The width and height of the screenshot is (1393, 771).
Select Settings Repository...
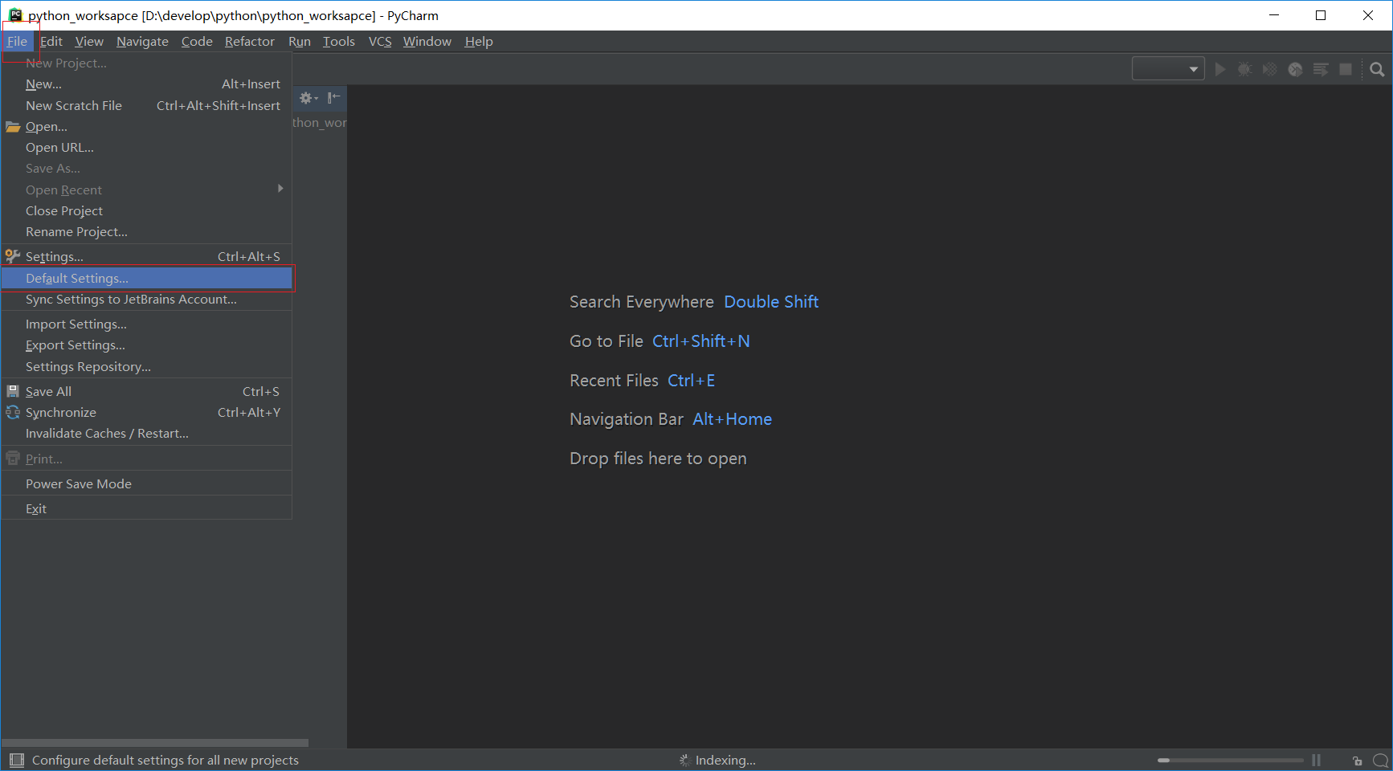point(147,366)
